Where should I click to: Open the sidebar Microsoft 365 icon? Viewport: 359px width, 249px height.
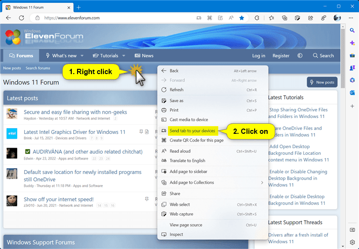click(x=352, y=80)
